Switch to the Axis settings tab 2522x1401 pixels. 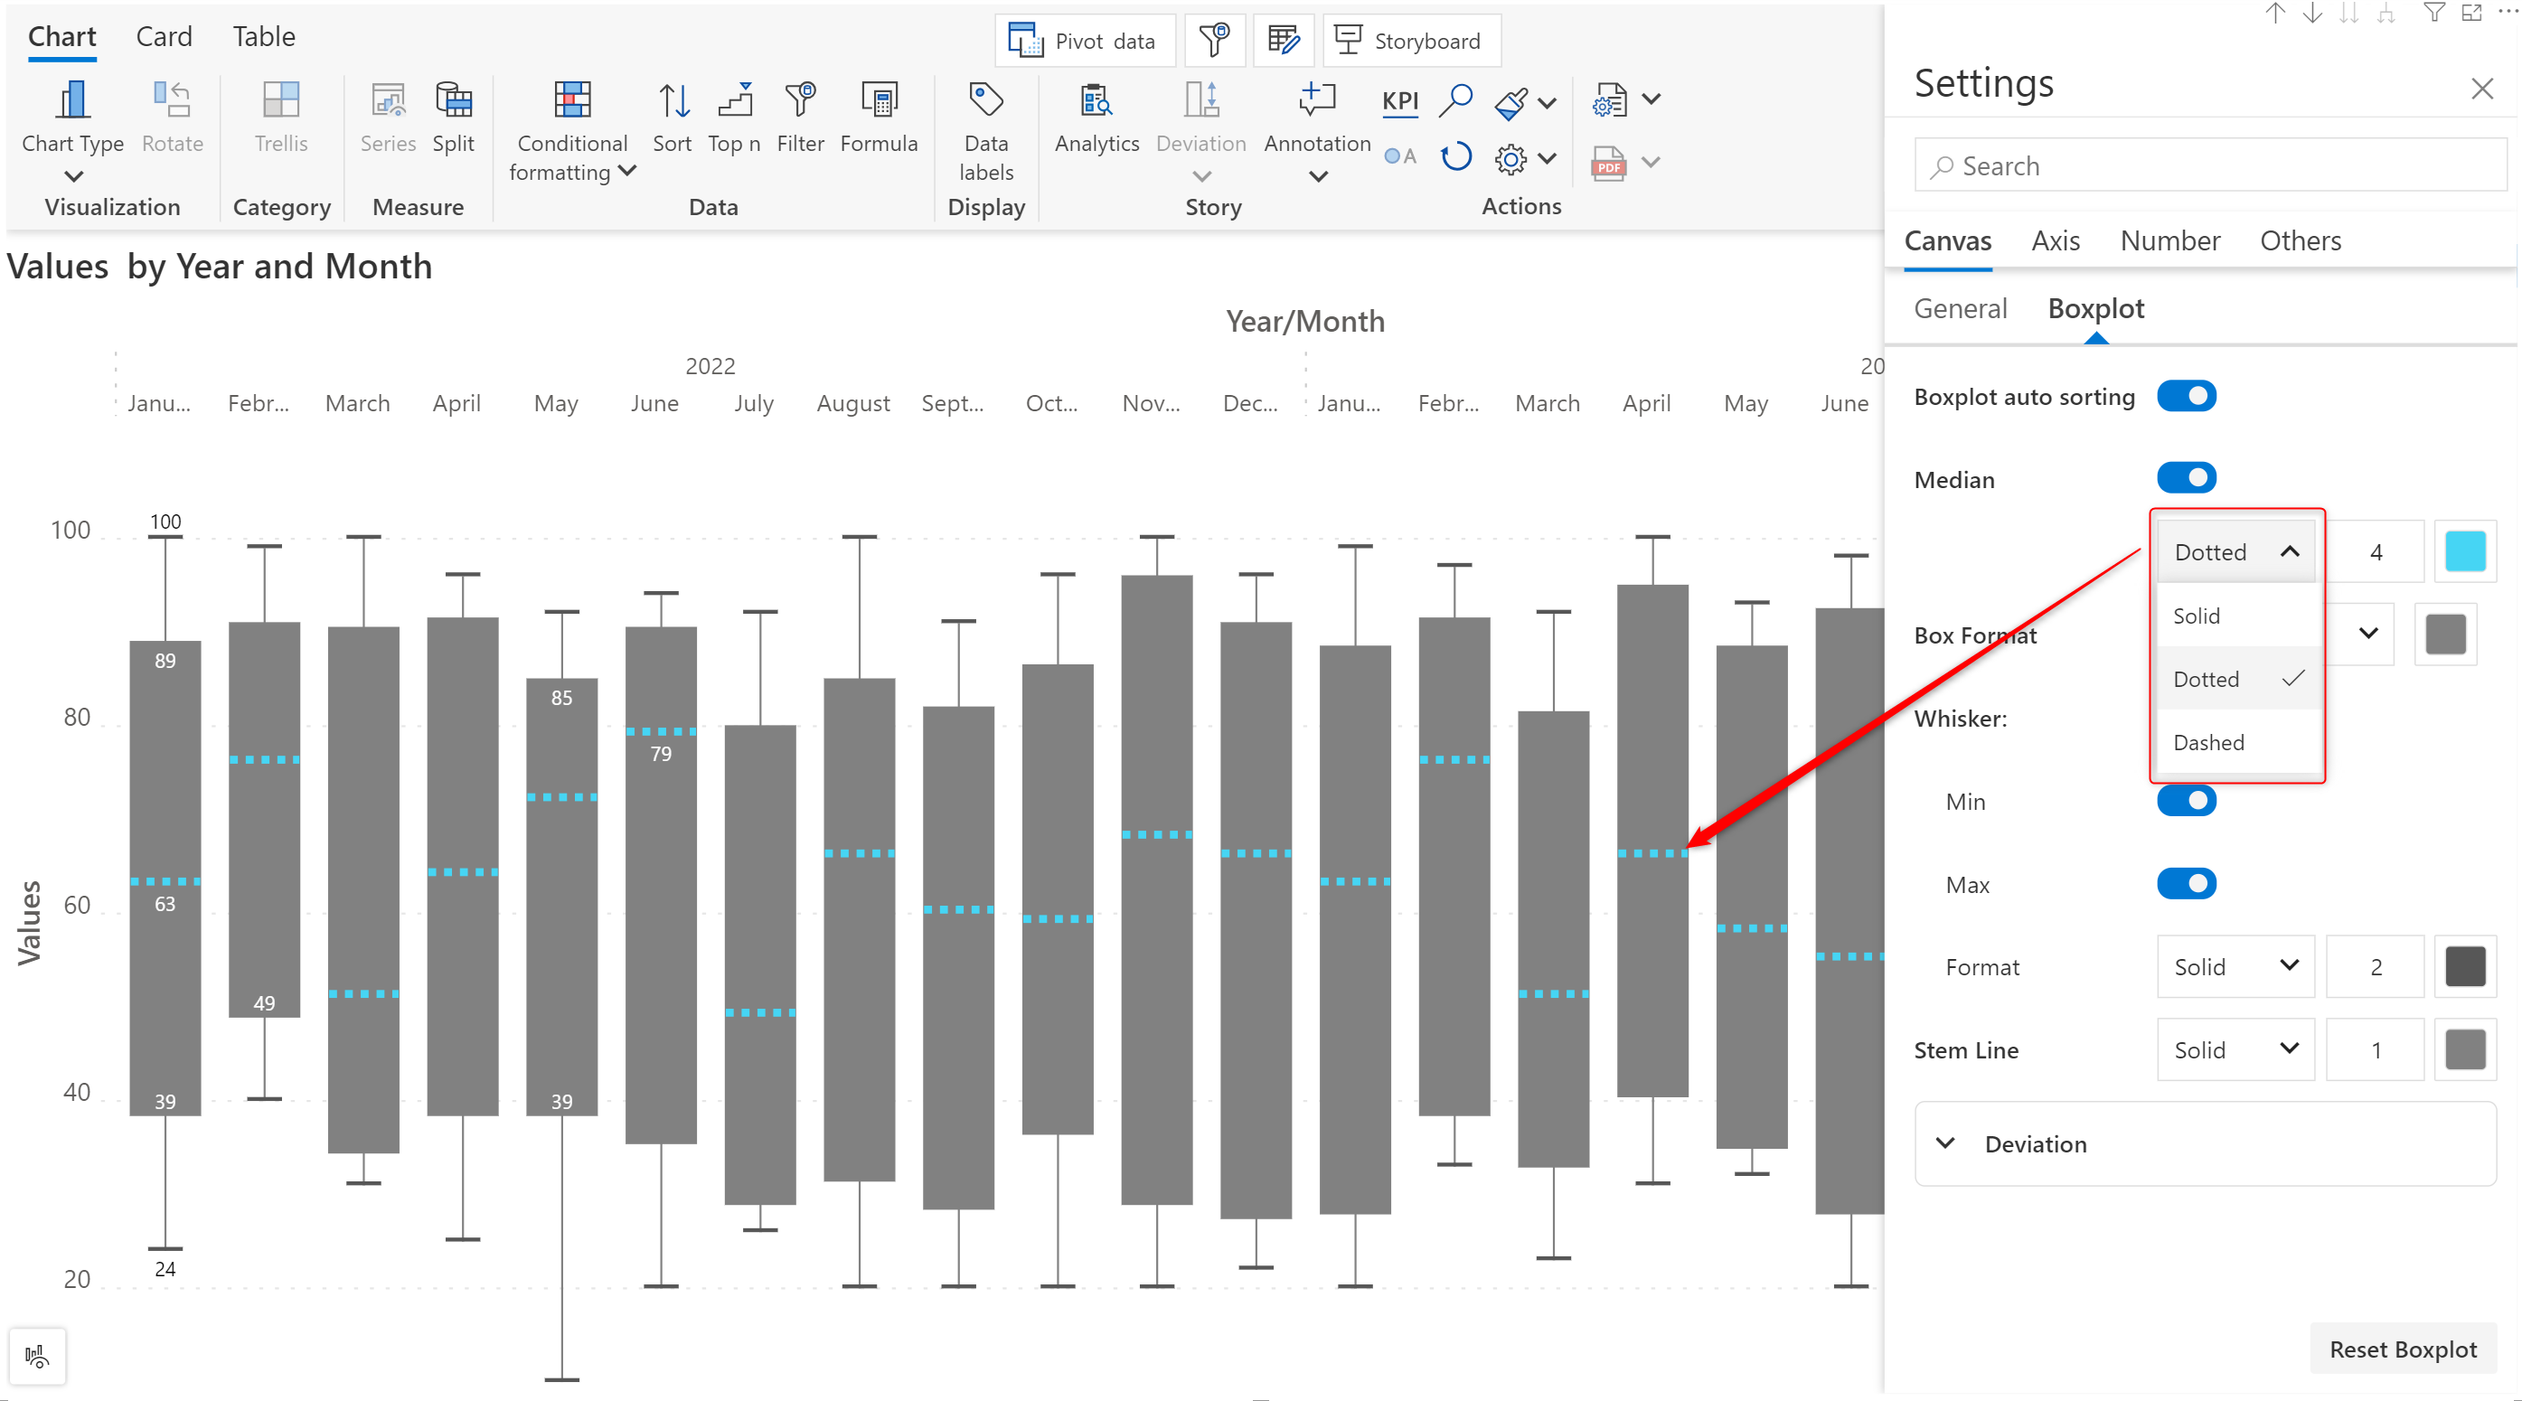tap(2055, 240)
